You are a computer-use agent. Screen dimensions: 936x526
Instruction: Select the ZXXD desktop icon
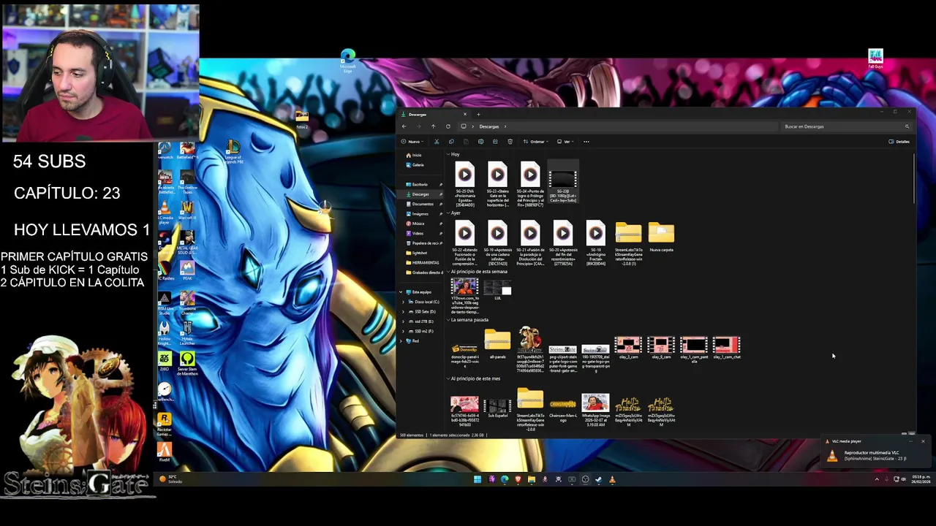[x=165, y=362]
